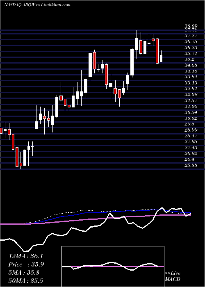Select the 35.71 price axis label
The height and width of the screenshot is (287, 205).
191,53
